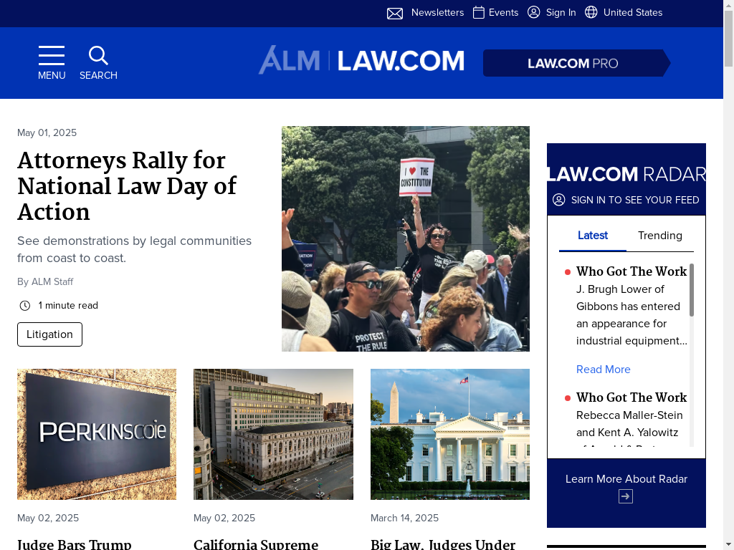Open the hamburger Menu icon
Image resolution: width=734 pixels, height=550 pixels.
(x=52, y=56)
